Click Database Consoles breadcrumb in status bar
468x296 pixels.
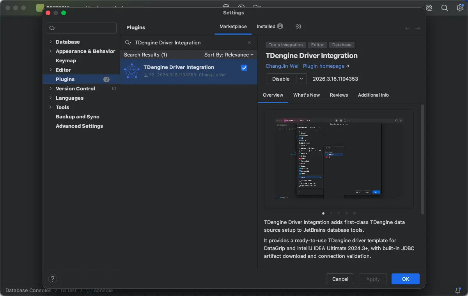click(x=28, y=291)
